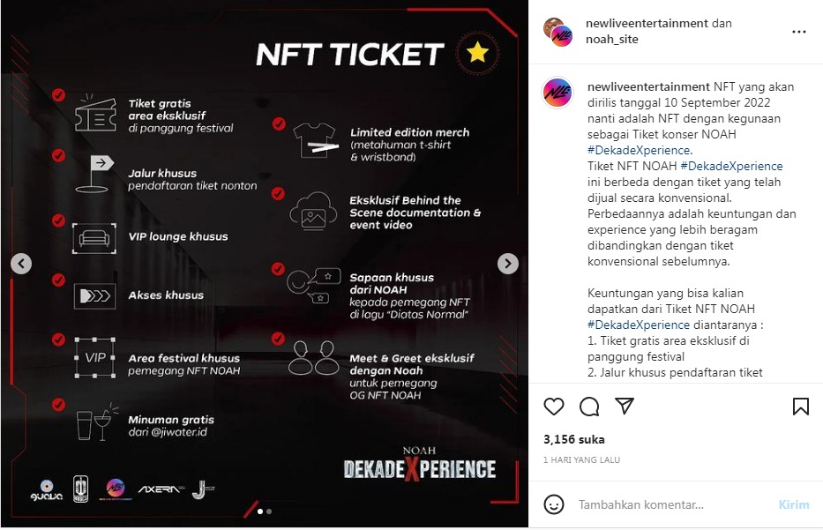823x530 pixels.
Task: Click the yellow star on the NFT Ticket poster
Action: click(477, 54)
